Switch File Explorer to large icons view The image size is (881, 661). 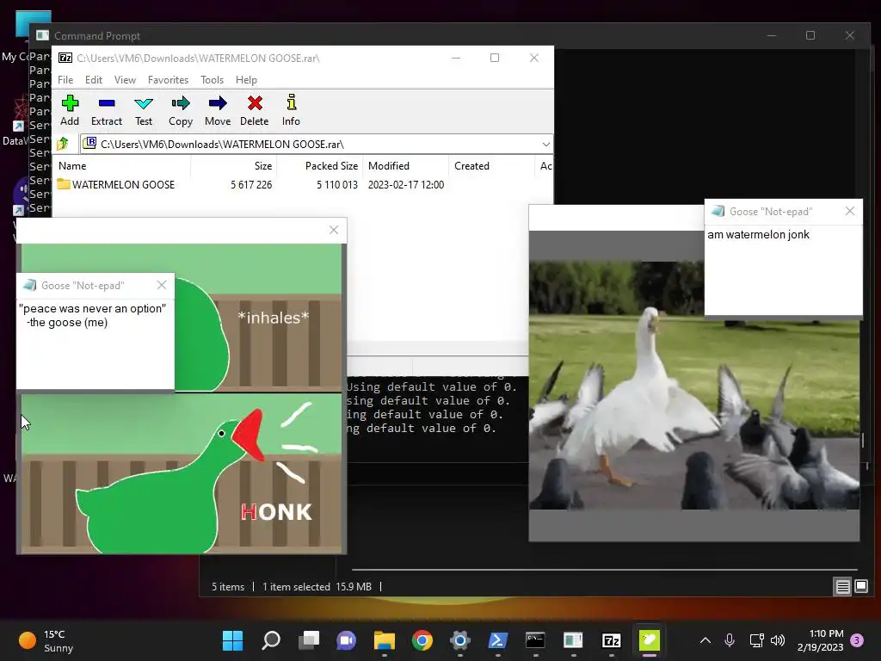click(861, 587)
